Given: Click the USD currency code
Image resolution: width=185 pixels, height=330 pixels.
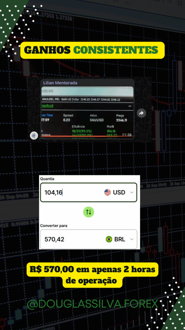Looking at the screenshot, I should click(x=119, y=192).
